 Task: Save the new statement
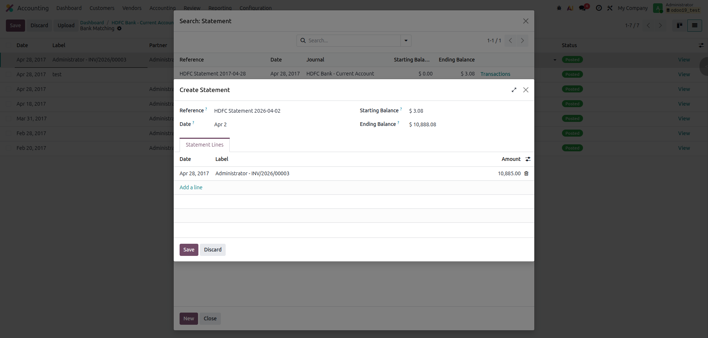(189, 250)
